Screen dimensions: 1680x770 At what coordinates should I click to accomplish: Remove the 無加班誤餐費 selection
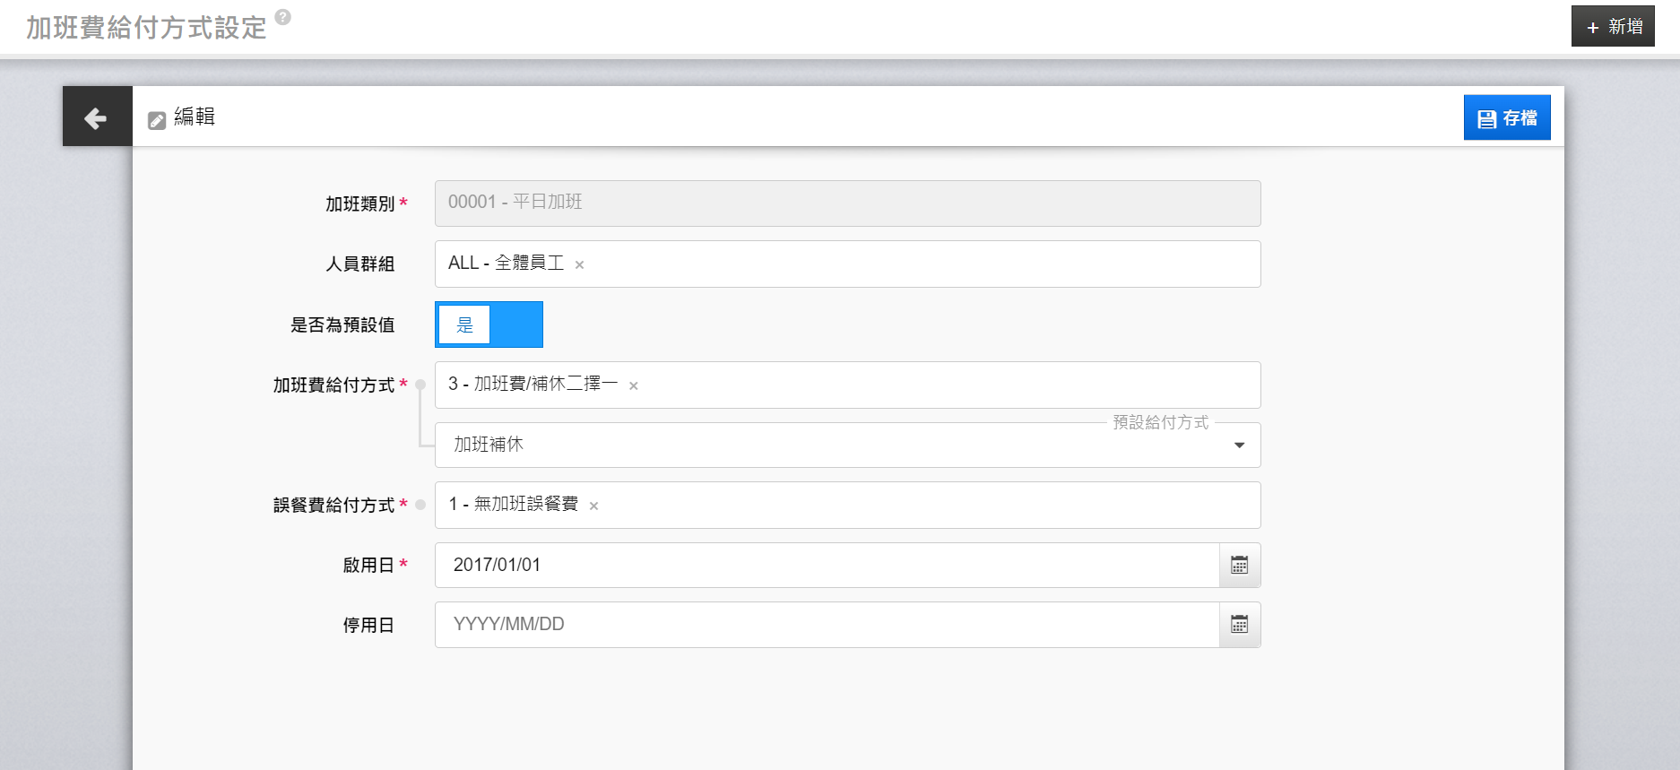pos(593,506)
